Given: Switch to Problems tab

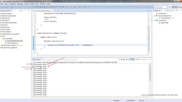Looking at the screenshot, I should [x=47, y=60].
